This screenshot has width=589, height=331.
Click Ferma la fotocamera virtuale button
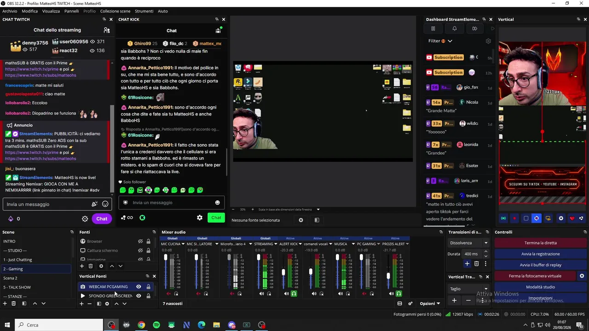(535, 276)
